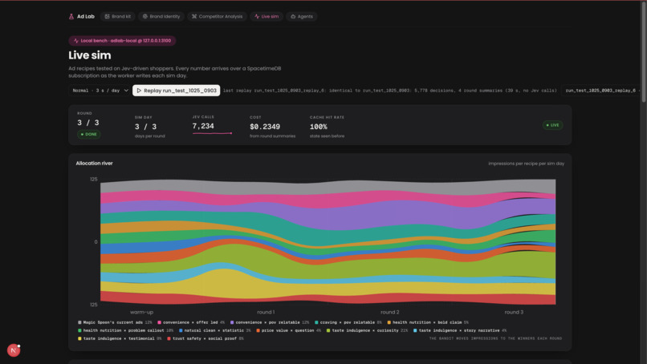Open the Next.js dev tools badge
The width and height of the screenshot is (647, 364).
pos(14,350)
